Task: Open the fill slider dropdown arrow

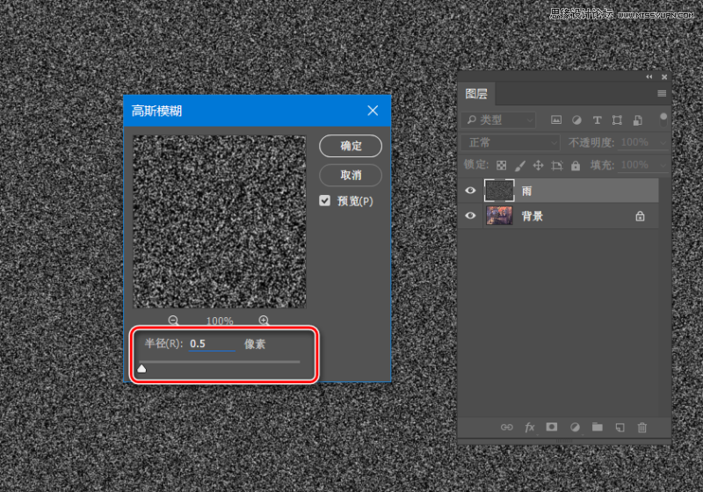Action: pos(663,165)
